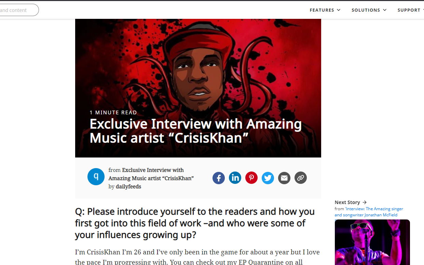The height and width of the screenshot is (265, 424).
Task: Expand the Support dropdown menu
Action: (x=411, y=10)
